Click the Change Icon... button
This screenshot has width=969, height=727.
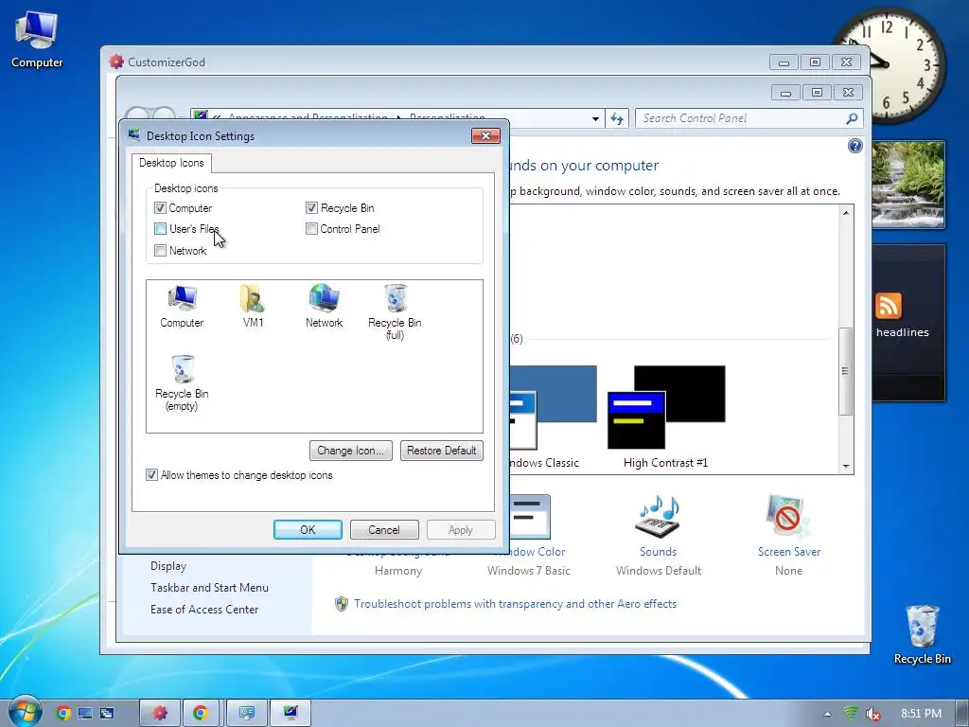[350, 451]
